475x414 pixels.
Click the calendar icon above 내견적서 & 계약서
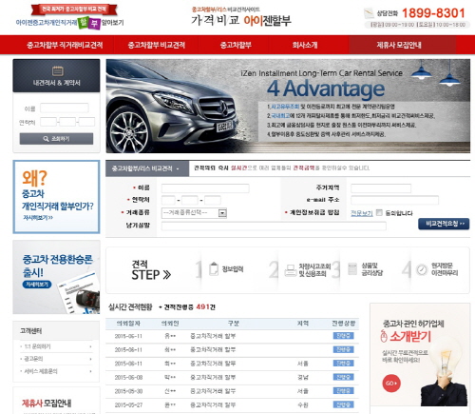[x=57, y=70]
